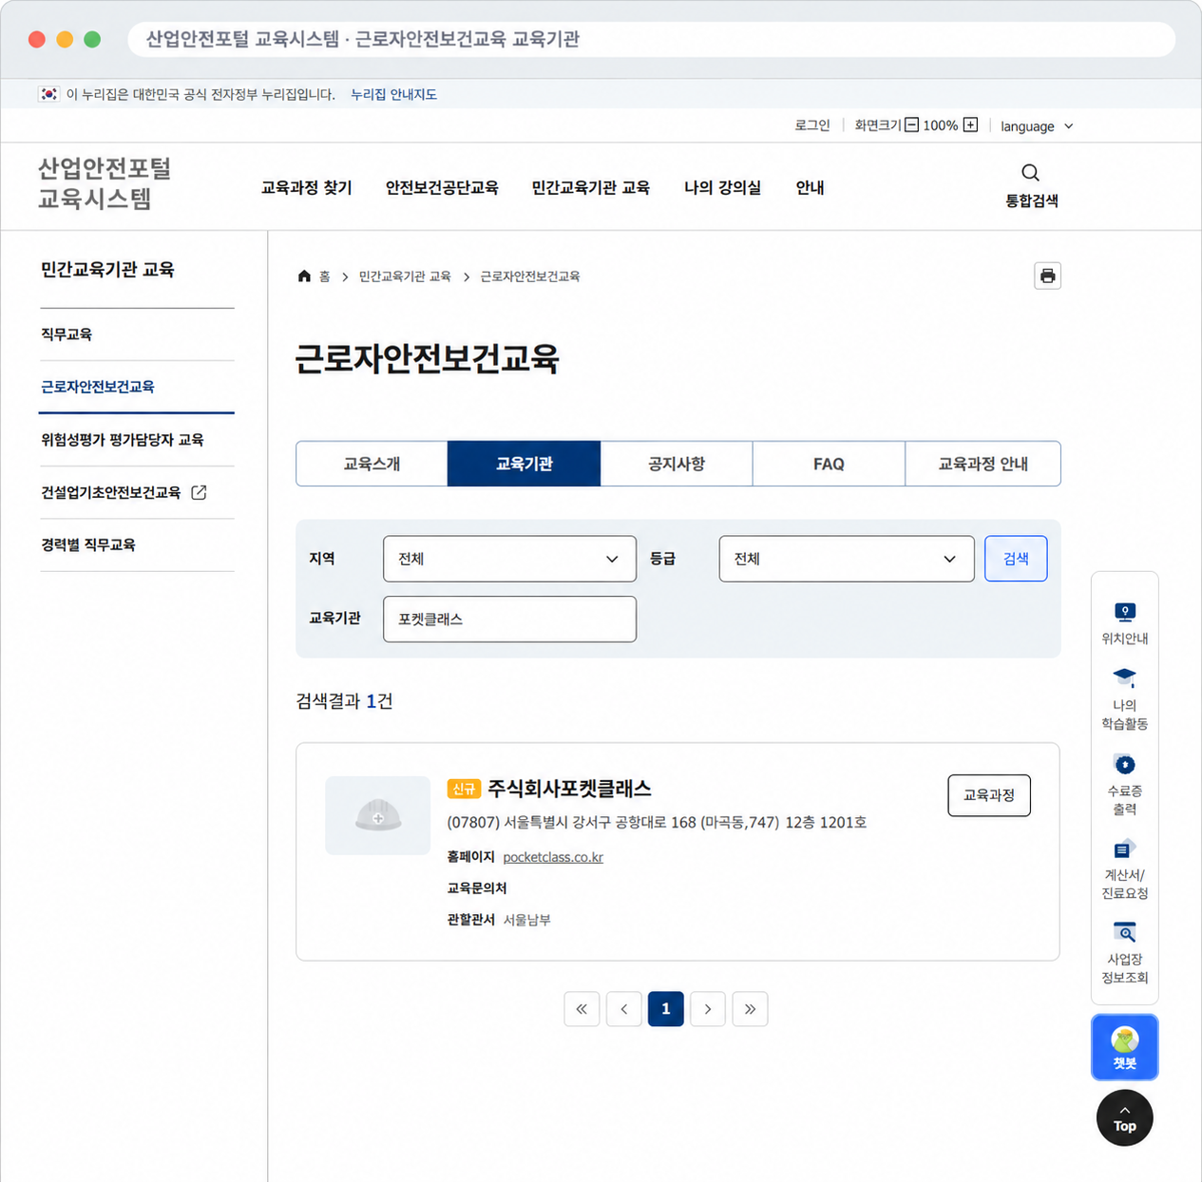Open 민간교육기관 교육 top menu
This screenshot has width=1202, height=1182.
[591, 187]
